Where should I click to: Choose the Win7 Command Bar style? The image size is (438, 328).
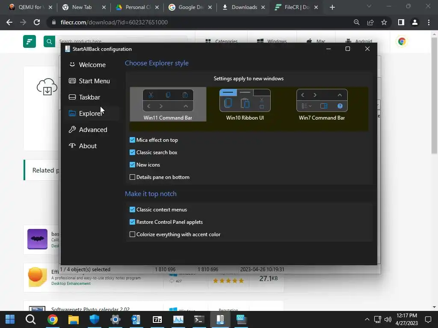[322, 104]
